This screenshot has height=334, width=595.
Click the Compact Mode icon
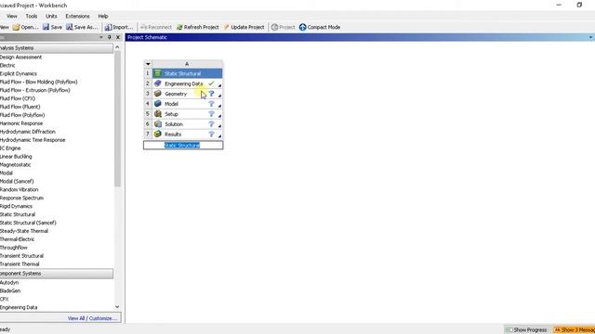pyautogui.click(x=302, y=27)
